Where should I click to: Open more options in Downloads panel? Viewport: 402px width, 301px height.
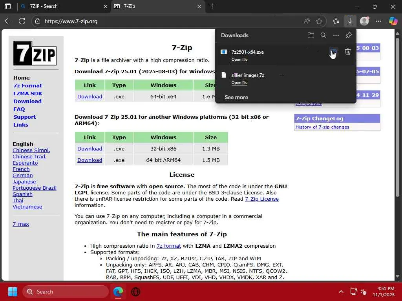pyautogui.click(x=336, y=35)
